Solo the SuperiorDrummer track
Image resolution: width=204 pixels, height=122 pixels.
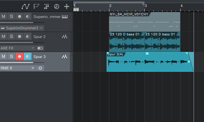coord(11,16)
